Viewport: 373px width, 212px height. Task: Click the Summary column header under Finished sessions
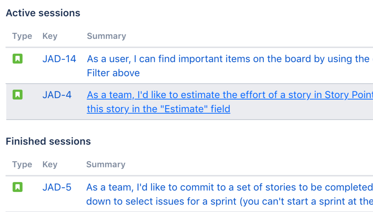(106, 164)
